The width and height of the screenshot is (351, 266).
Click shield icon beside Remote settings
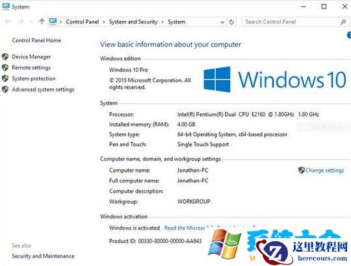[x=5, y=67]
